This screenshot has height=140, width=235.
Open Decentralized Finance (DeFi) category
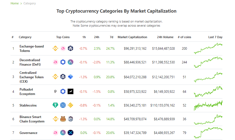click(30, 62)
